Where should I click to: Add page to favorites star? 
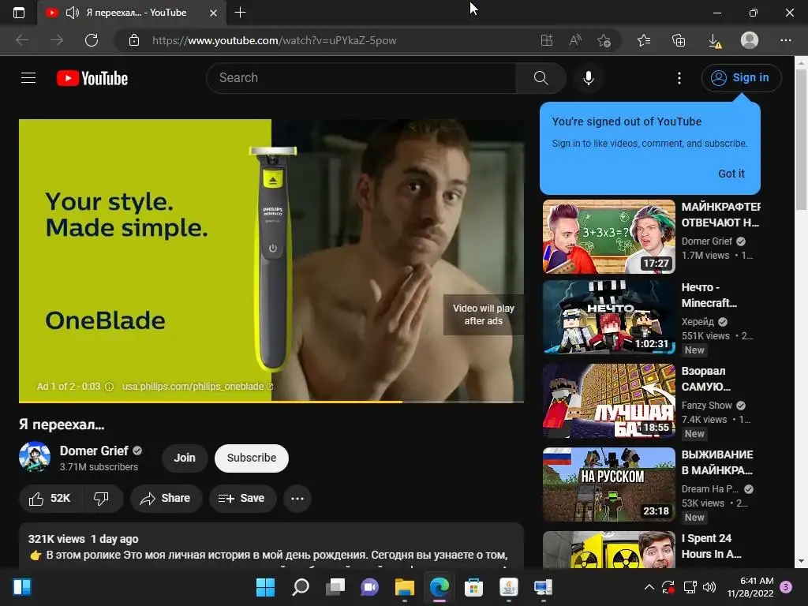click(x=604, y=40)
